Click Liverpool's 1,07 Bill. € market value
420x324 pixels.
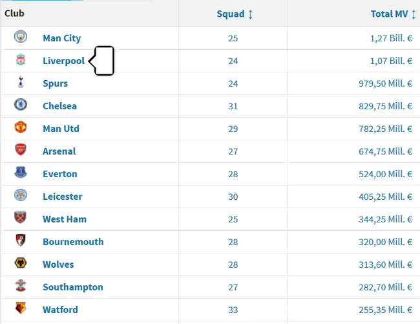click(391, 61)
